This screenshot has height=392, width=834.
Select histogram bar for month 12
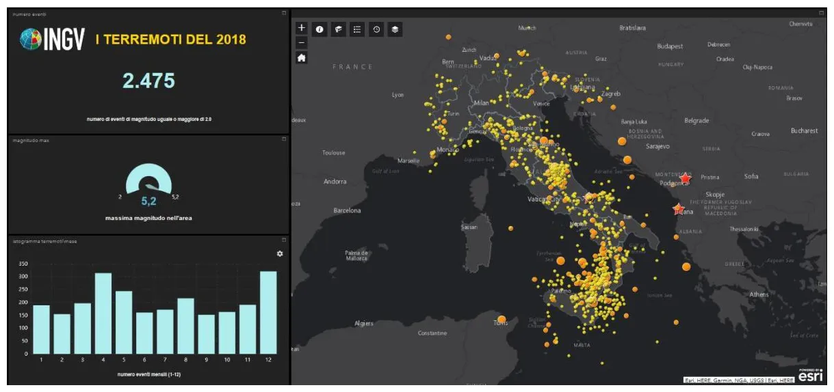tap(268, 313)
